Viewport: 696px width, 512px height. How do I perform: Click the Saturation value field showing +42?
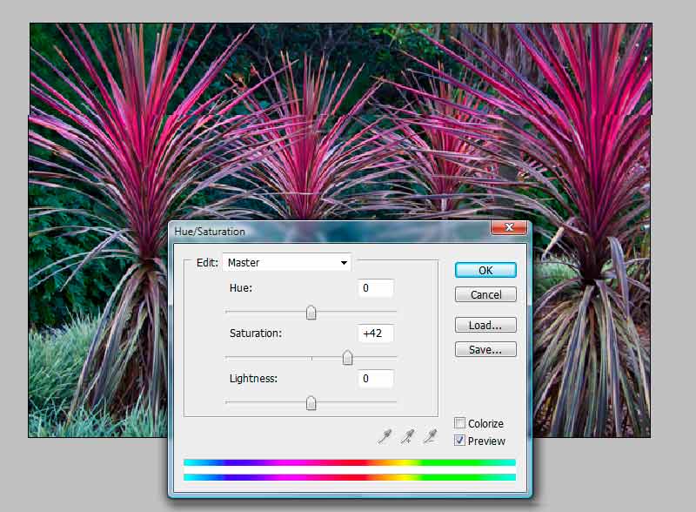[x=376, y=333]
